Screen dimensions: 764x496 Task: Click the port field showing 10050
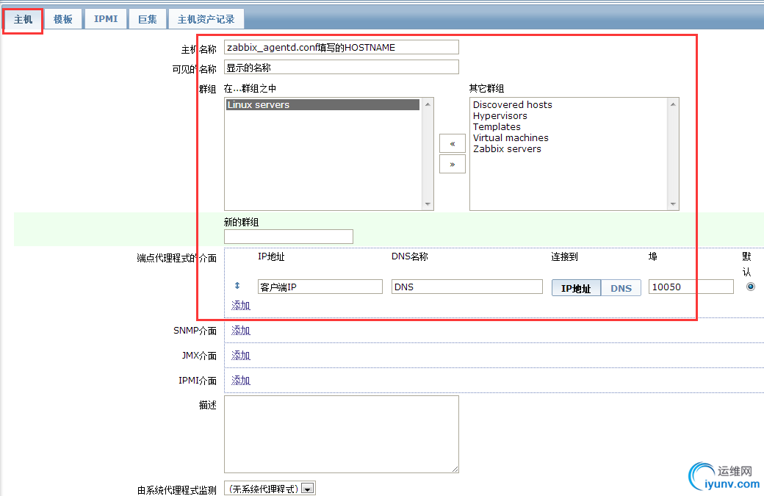coord(691,287)
